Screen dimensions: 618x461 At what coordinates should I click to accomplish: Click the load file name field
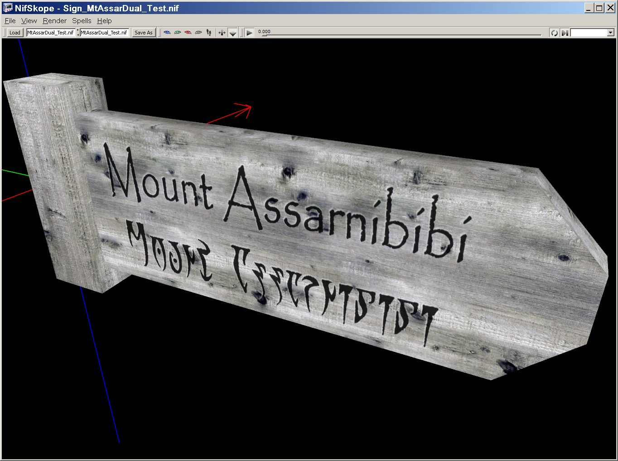tap(50, 33)
